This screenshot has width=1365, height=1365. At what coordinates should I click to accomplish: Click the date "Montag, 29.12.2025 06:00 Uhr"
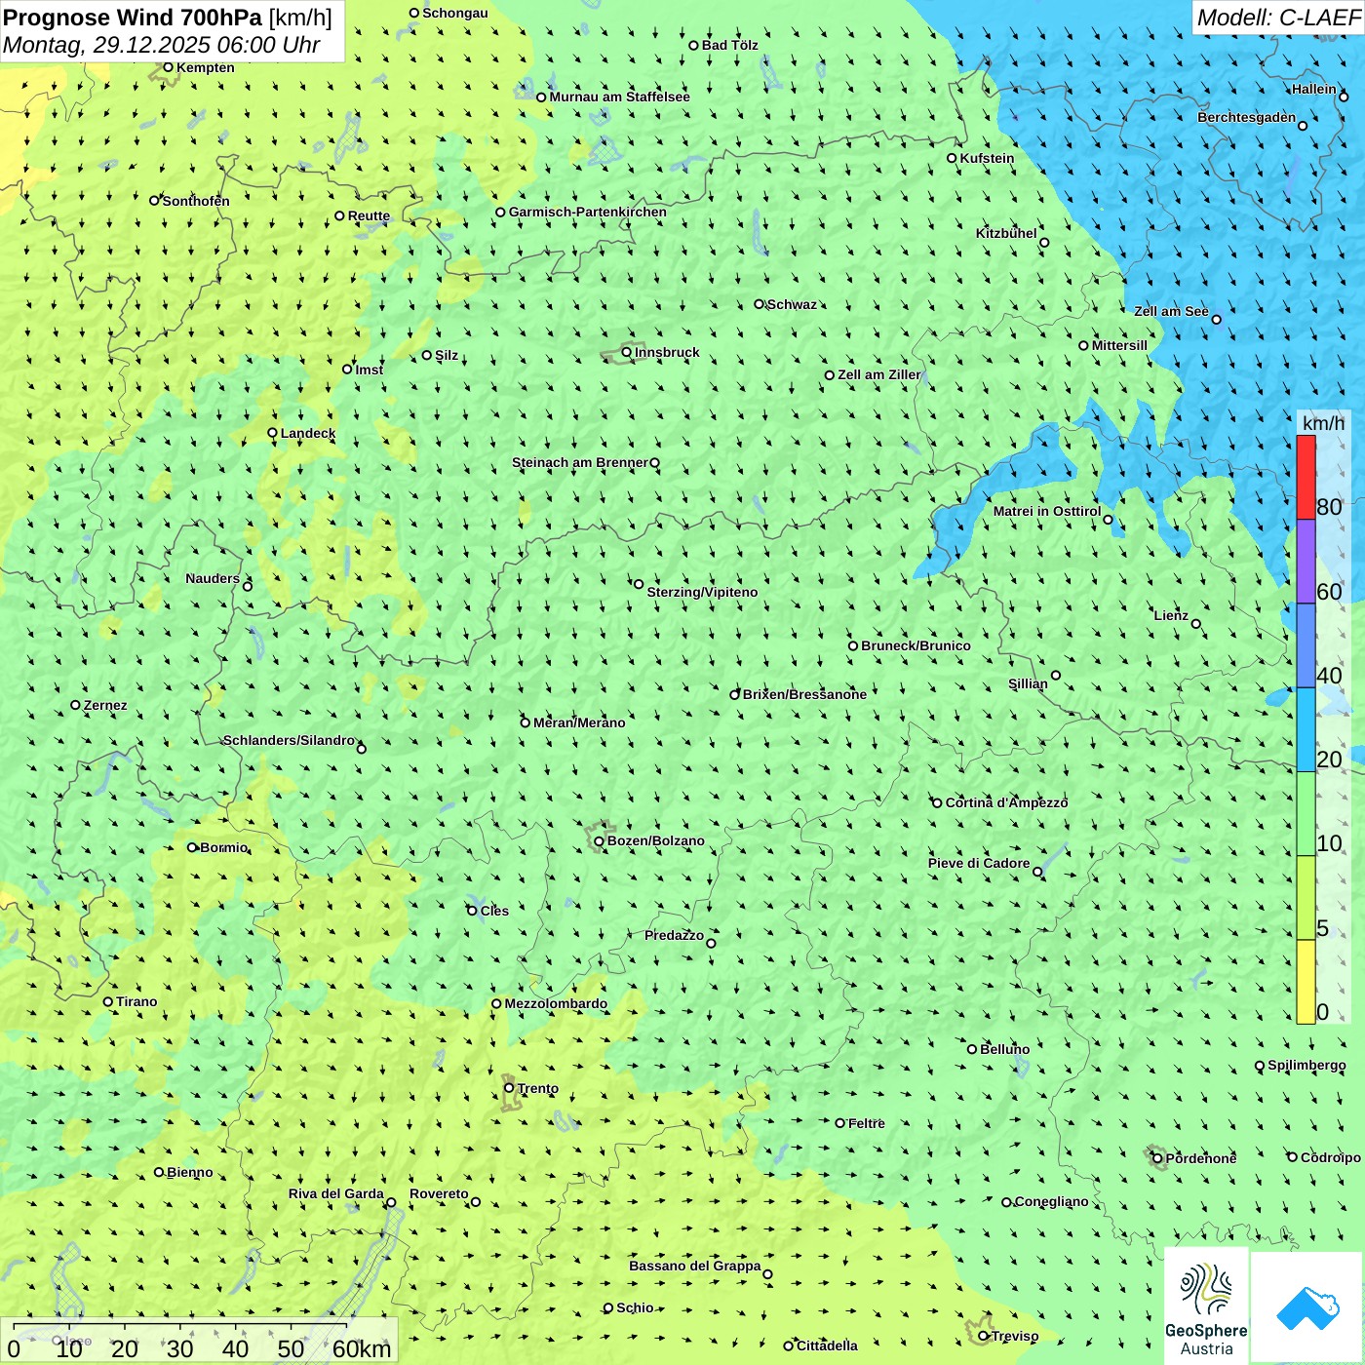162,45
